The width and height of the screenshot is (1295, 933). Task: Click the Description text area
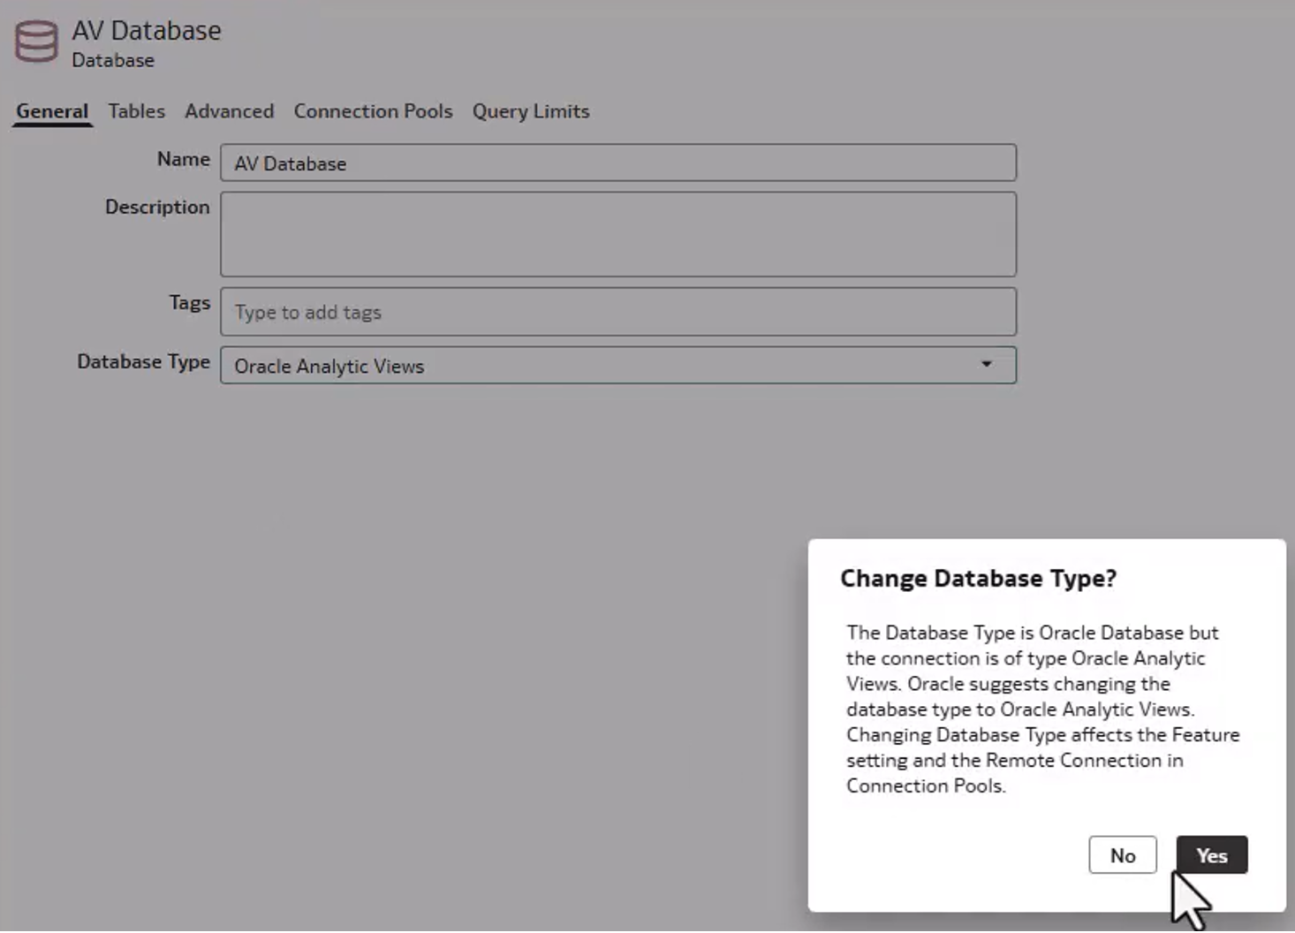(618, 233)
